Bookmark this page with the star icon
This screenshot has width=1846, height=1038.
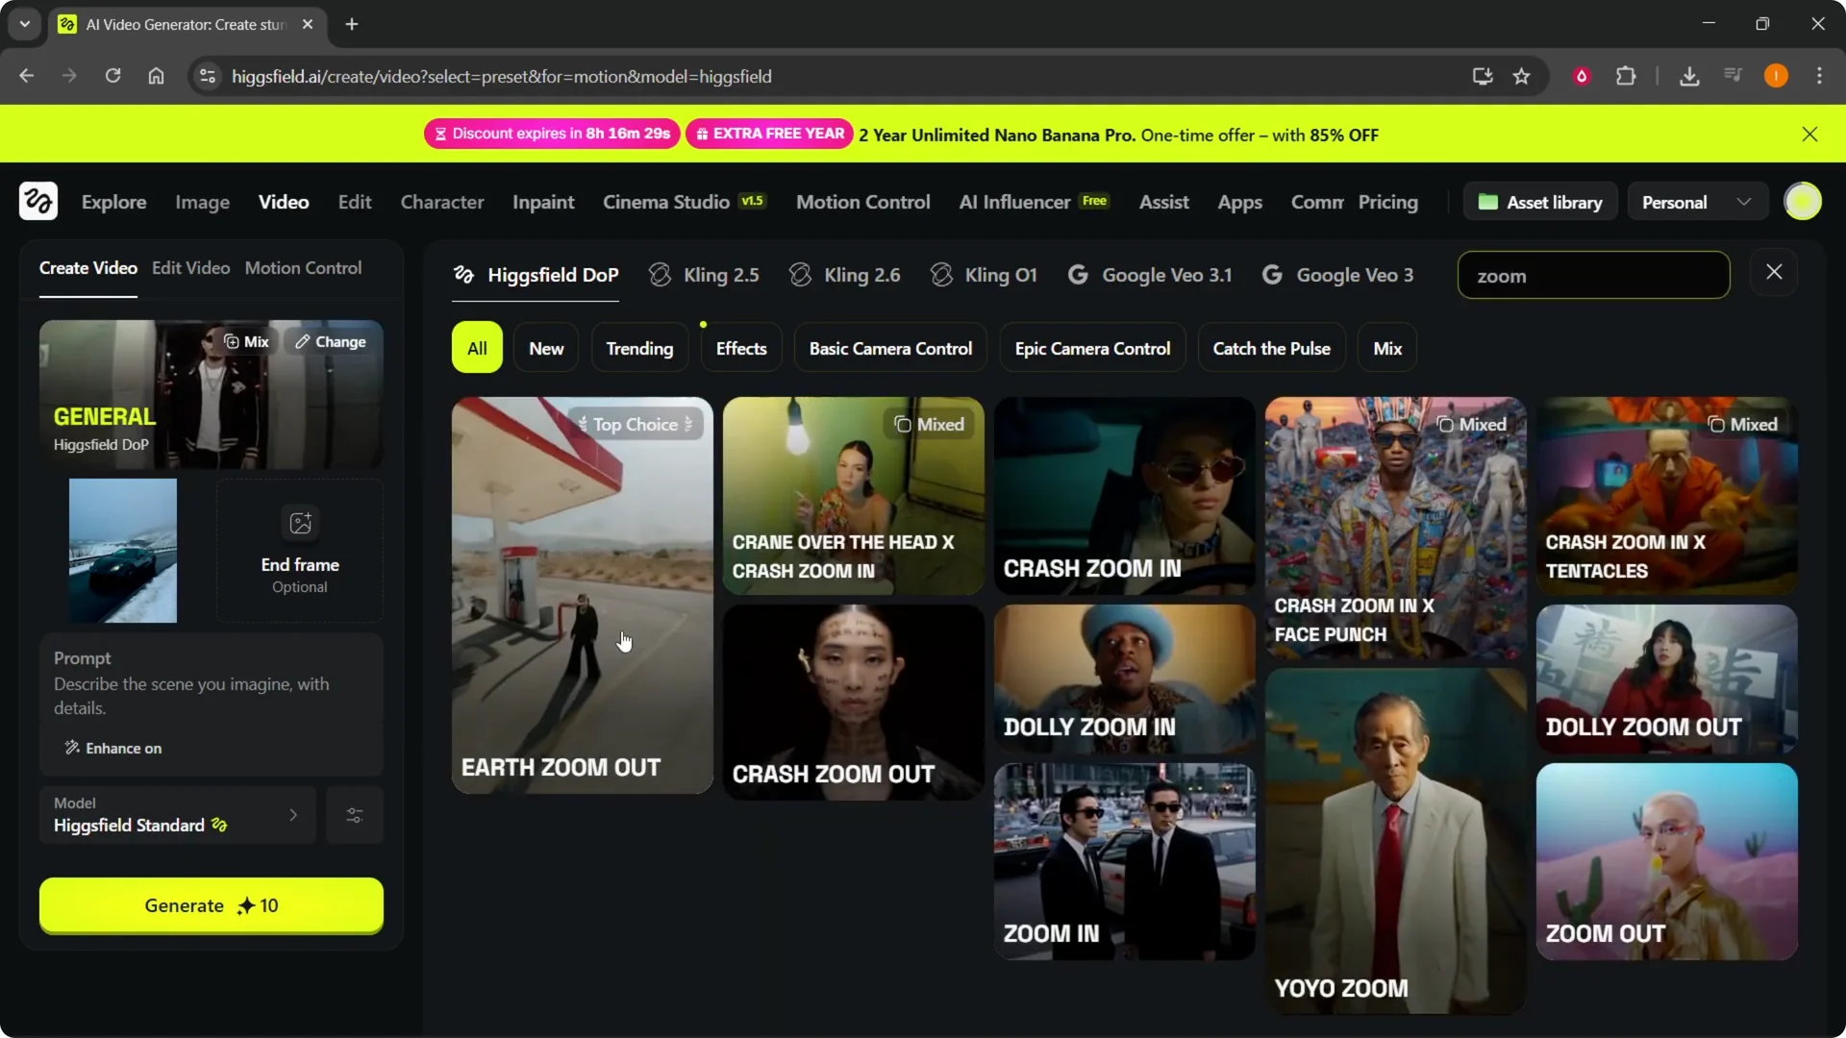click(x=1521, y=77)
